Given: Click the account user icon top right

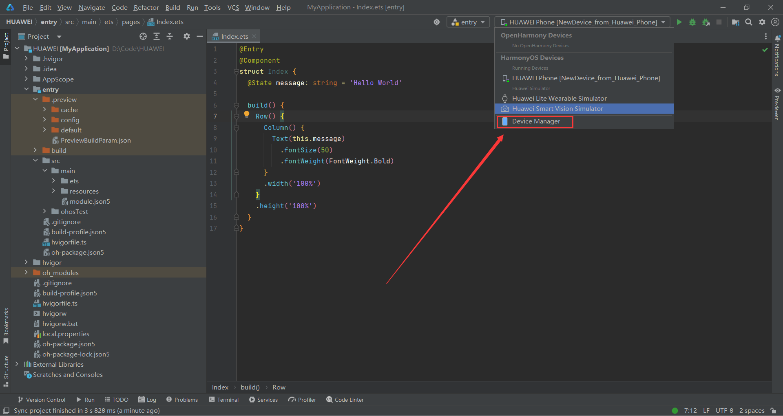Looking at the screenshot, I should click(x=775, y=22).
